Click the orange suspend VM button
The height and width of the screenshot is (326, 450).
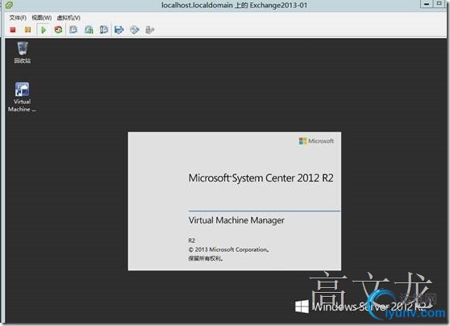[27, 30]
